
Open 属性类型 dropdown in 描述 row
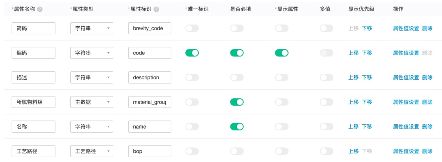92,77
